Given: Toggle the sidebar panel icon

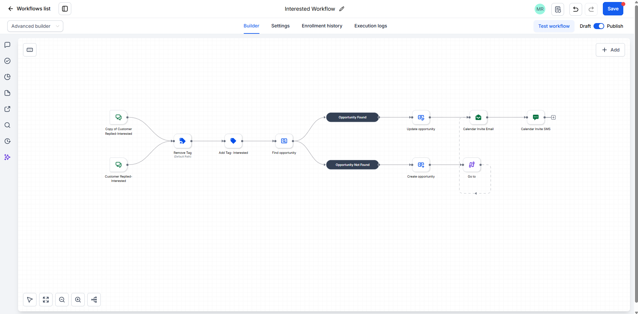Looking at the screenshot, I should click(x=65, y=9).
